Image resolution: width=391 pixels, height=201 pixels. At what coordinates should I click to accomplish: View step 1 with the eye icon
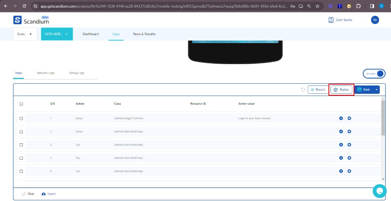[341, 118]
